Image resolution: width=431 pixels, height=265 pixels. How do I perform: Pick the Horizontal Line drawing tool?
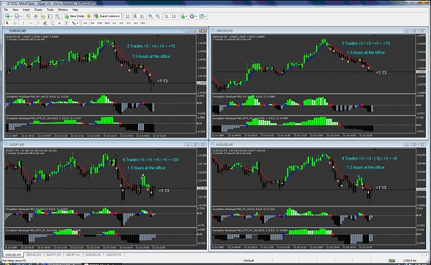[x=30, y=23]
